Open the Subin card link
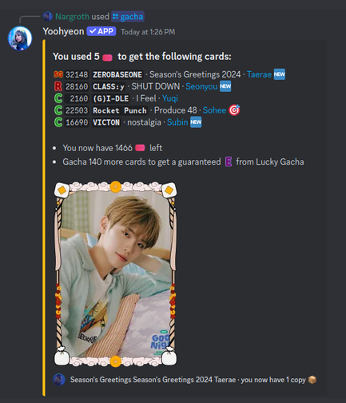 177,122
